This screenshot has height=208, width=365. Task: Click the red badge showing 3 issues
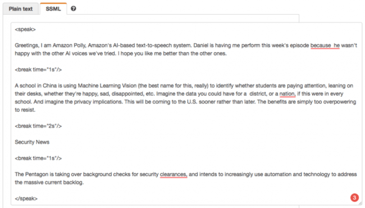pyautogui.click(x=354, y=197)
